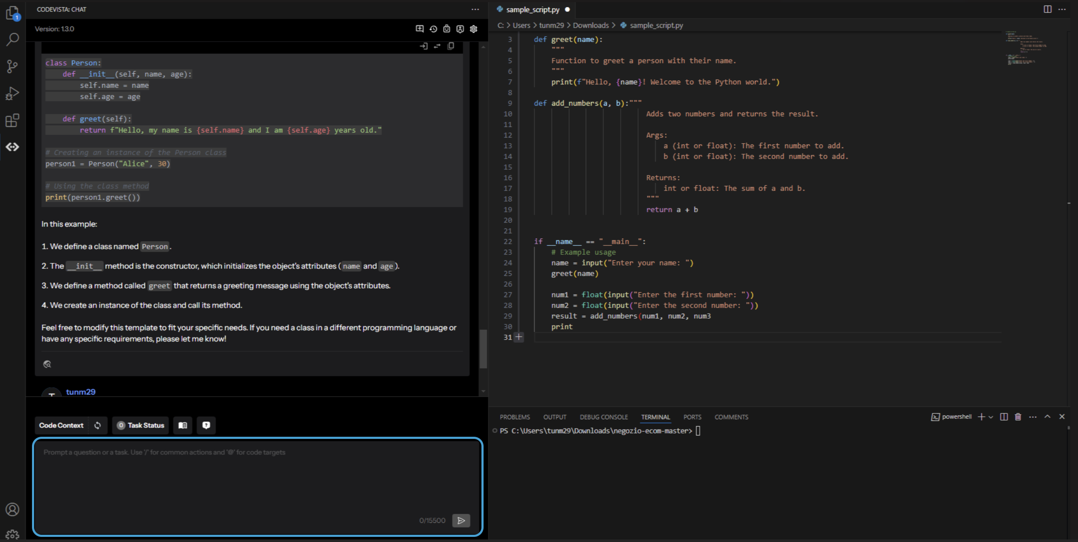Split the editor right

coord(1048,9)
